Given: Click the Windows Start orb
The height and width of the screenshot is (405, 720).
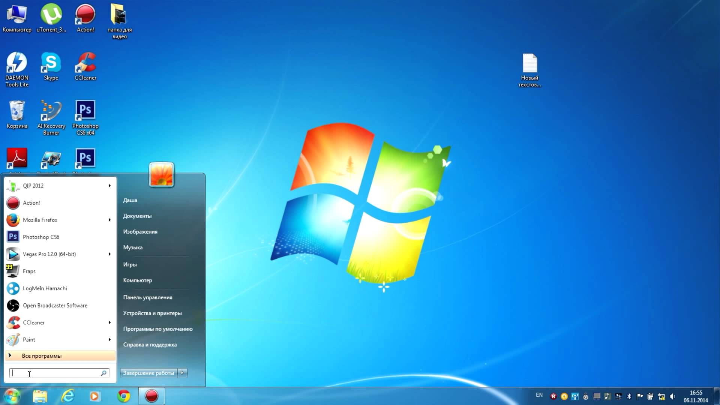Looking at the screenshot, I should click(x=12, y=396).
